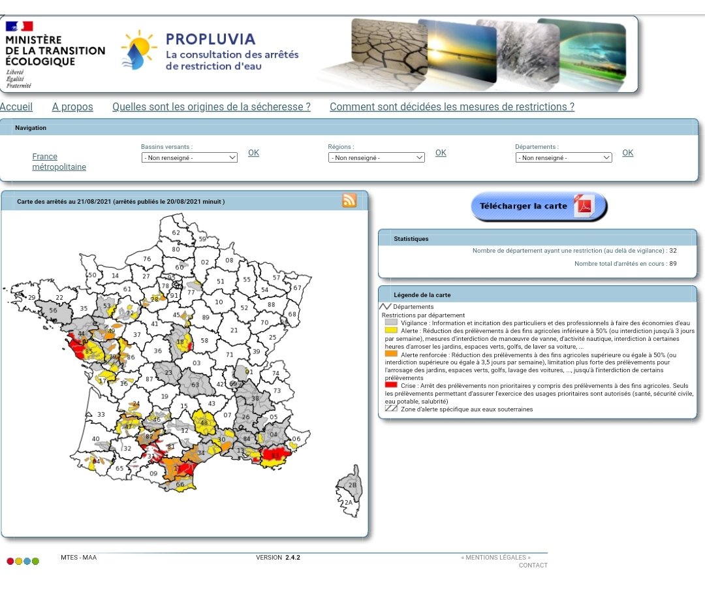This screenshot has height=589, width=705.
Task: Open the Accueil menu item
Action: 16,106
